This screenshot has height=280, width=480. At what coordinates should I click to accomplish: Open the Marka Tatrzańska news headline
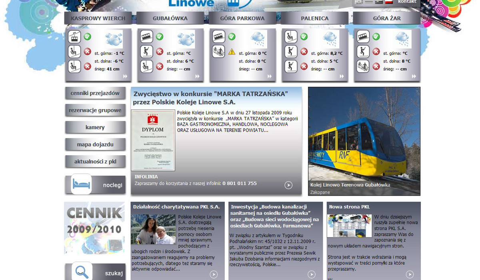(x=210, y=98)
